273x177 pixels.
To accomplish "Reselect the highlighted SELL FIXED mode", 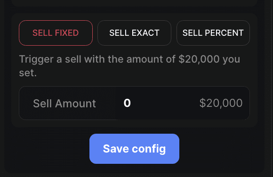I will [x=56, y=33].
